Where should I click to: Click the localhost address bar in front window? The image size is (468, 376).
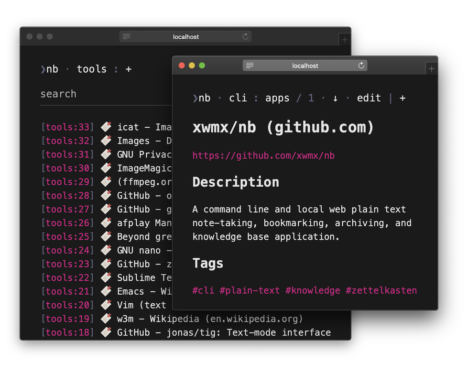pos(305,66)
